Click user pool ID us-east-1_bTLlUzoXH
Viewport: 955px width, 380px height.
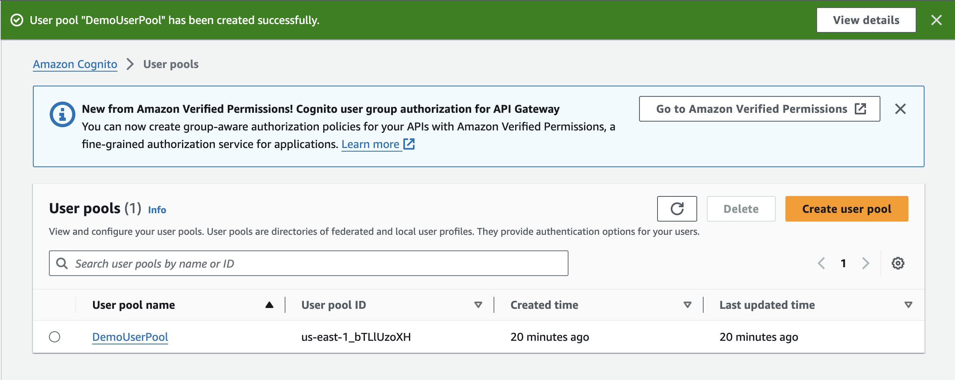pos(356,337)
